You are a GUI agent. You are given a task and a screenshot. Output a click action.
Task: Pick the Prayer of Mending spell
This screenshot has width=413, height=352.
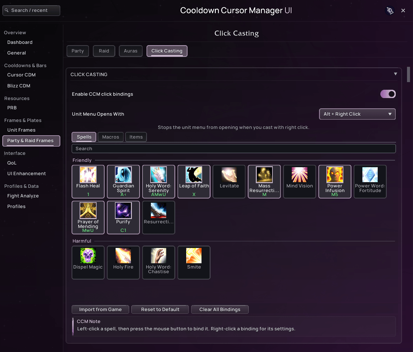point(88,217)
